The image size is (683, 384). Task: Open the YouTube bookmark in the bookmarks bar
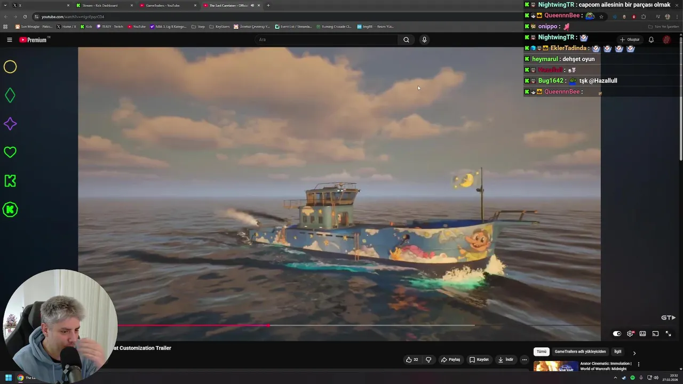(137, 27)
